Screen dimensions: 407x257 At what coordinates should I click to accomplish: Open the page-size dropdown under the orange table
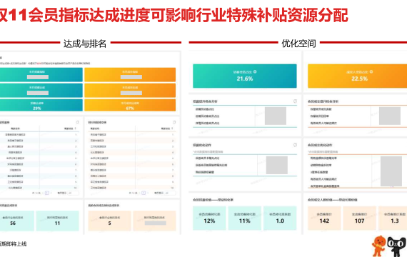[170, 193]
